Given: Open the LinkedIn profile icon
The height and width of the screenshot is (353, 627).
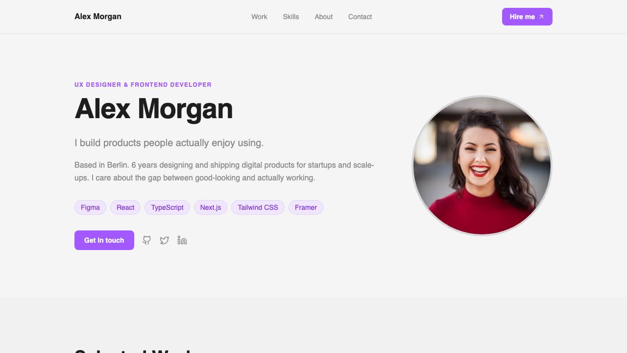Looking at the screenshot, I should [182, 240].
